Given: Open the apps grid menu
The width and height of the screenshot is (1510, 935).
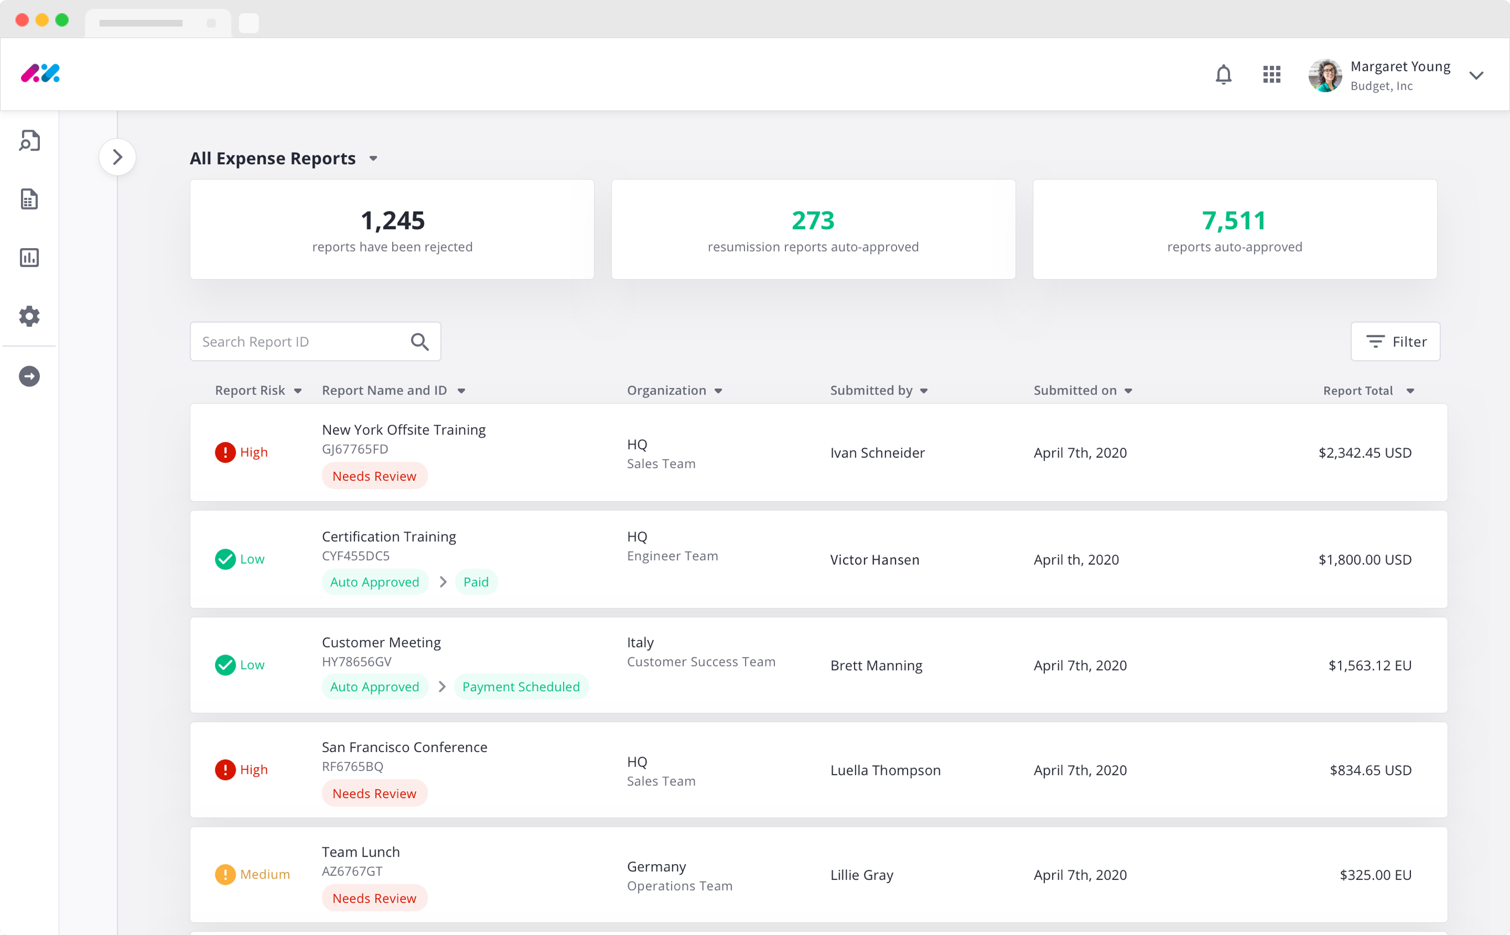Looking at the screenshot, I should (x=1271, y=75).
